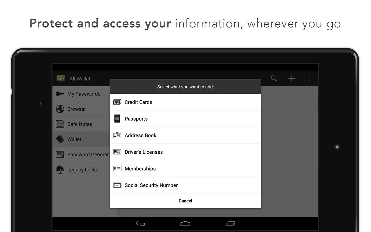Choose Credit Cards from the add list

pos(185,102)
